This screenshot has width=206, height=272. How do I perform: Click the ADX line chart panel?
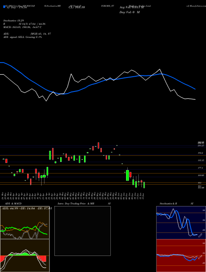(25, 223)
